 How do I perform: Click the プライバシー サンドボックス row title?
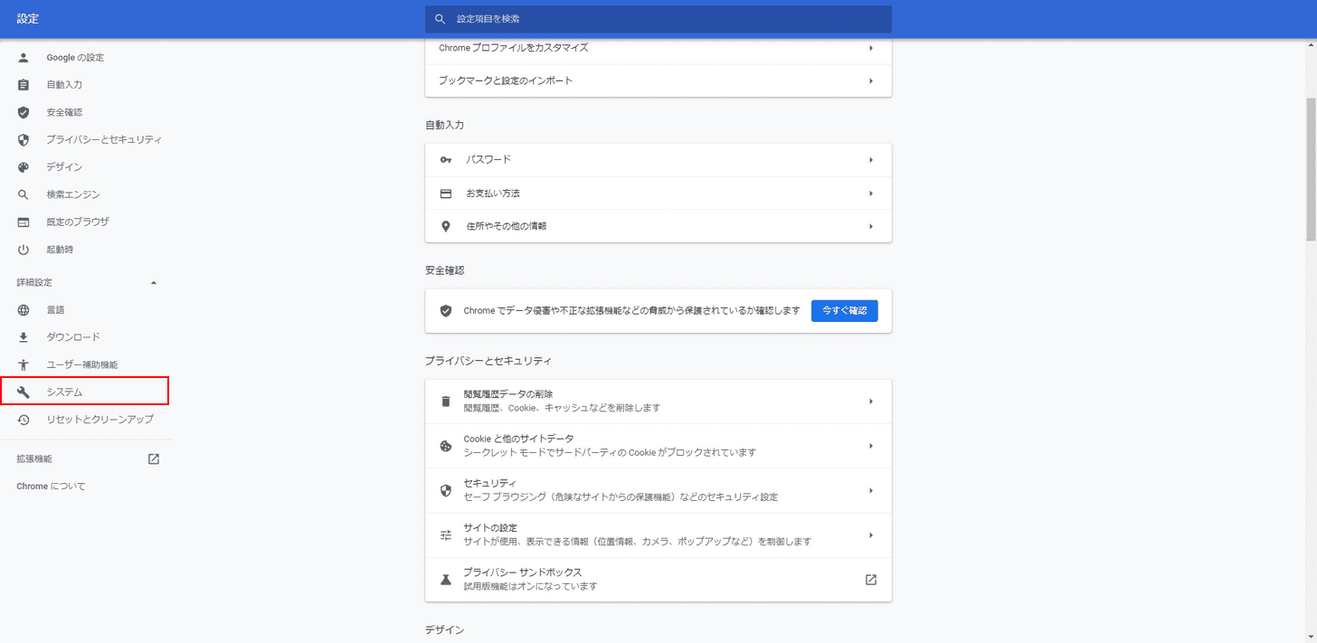(x=522, y=572)
